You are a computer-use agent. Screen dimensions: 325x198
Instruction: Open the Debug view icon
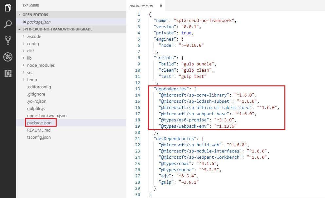(8, 57)
